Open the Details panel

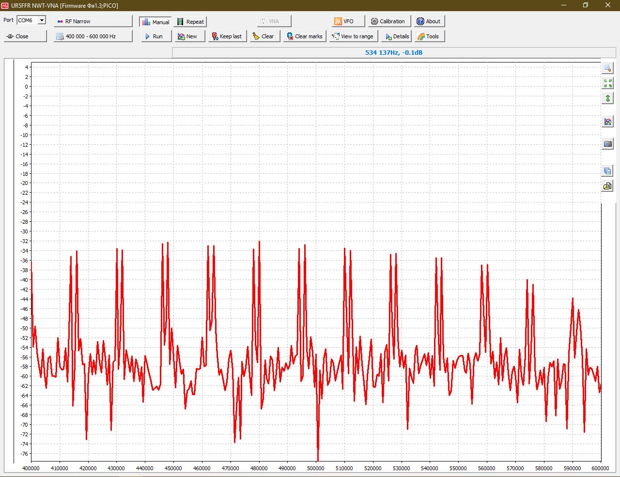[397, 36]
